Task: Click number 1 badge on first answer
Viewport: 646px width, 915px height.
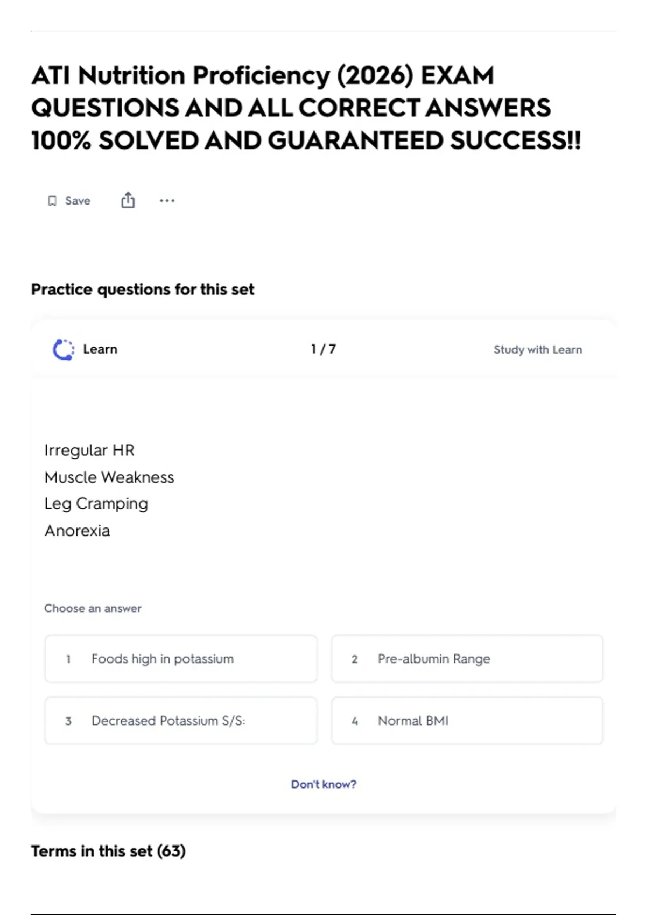Action: pos(68,659)
